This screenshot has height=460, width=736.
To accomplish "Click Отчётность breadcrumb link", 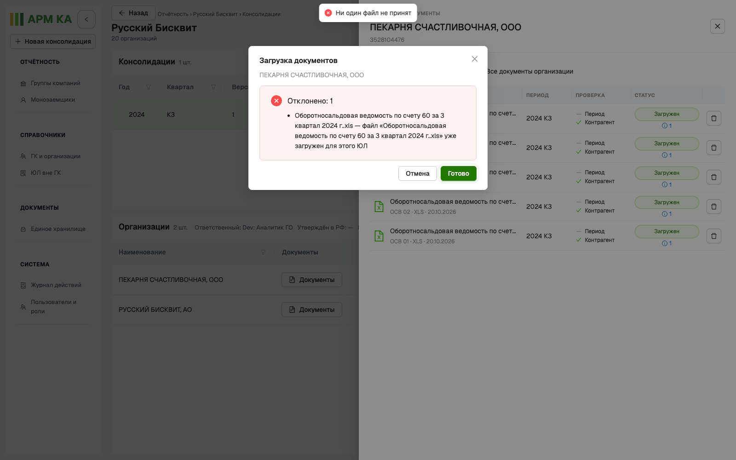I will [x=173, y=14].
